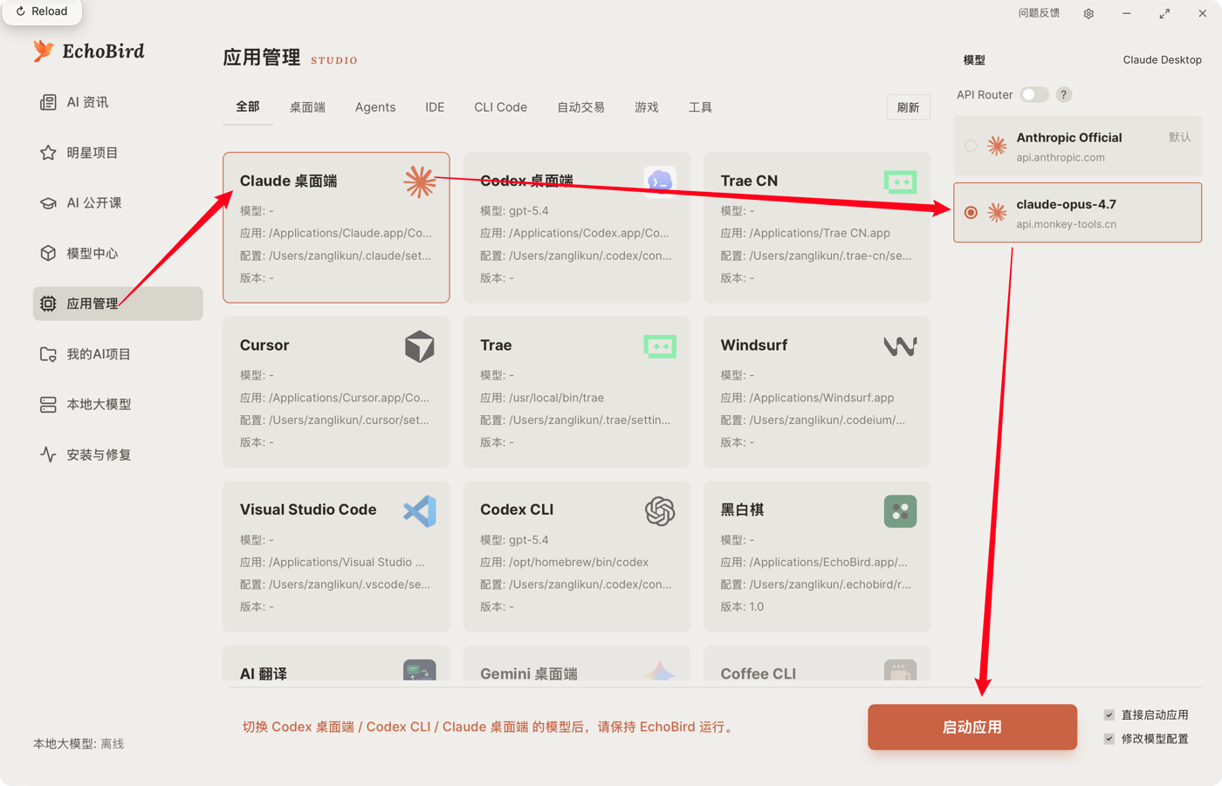Click the 应用管理 chip icon

[48, 304]
